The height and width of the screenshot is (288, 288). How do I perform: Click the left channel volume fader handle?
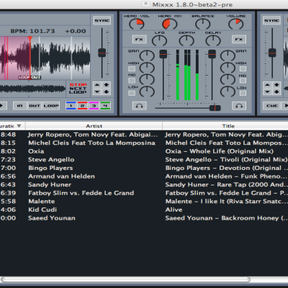[x=163, y=54]
